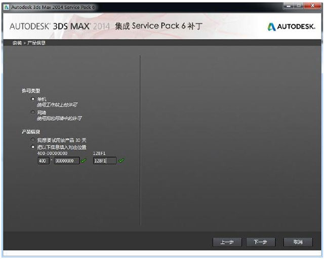
Task: Select the 网络 network license option
Action: [33, 112]
